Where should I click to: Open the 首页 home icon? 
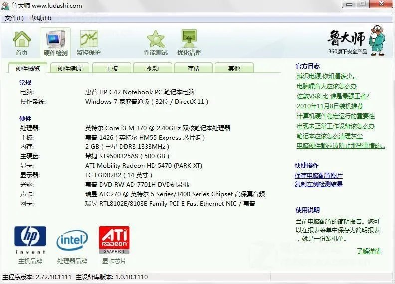(x=22, y=43)
